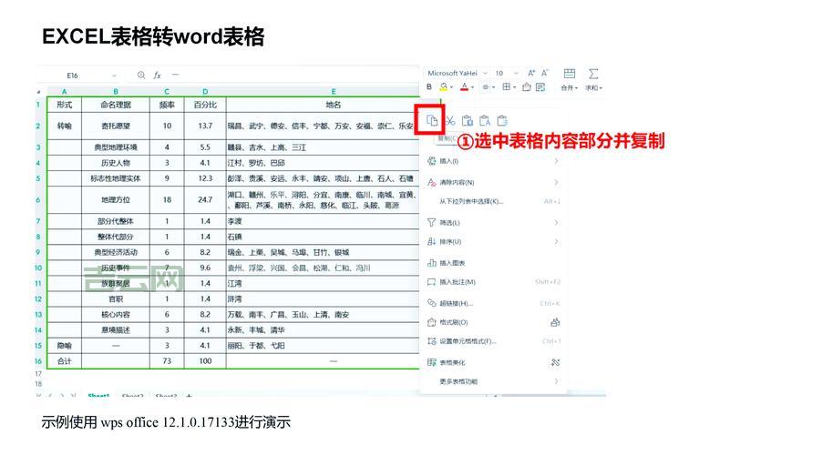This screenshot has height=455, width=833.
Task: Choose 插入批注(M) in the context menu
Action: pos(493,282)
